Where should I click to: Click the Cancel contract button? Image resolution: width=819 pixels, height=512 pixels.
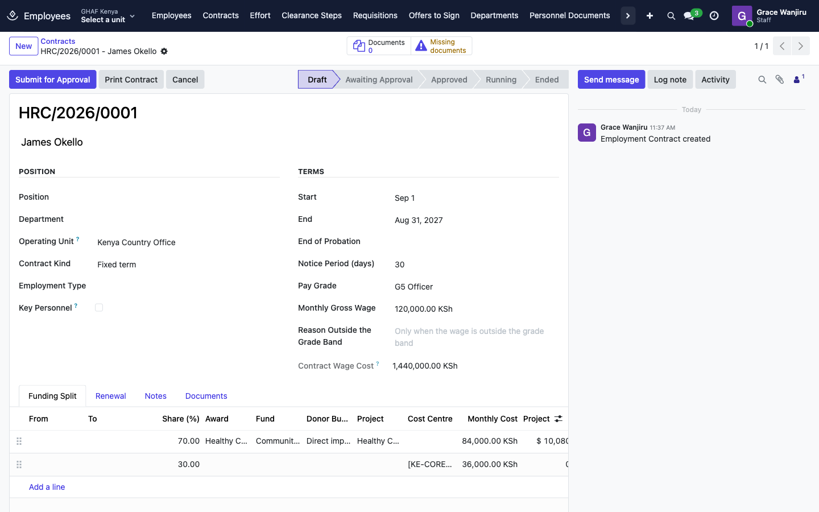[x=185, y=80]
